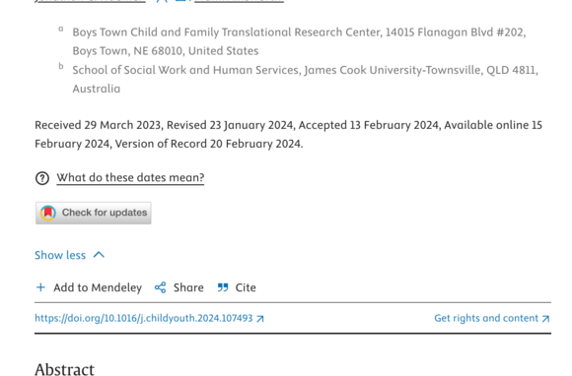Open the Cite option
Viewport: 572px width, 376px height.
(246, 287)
